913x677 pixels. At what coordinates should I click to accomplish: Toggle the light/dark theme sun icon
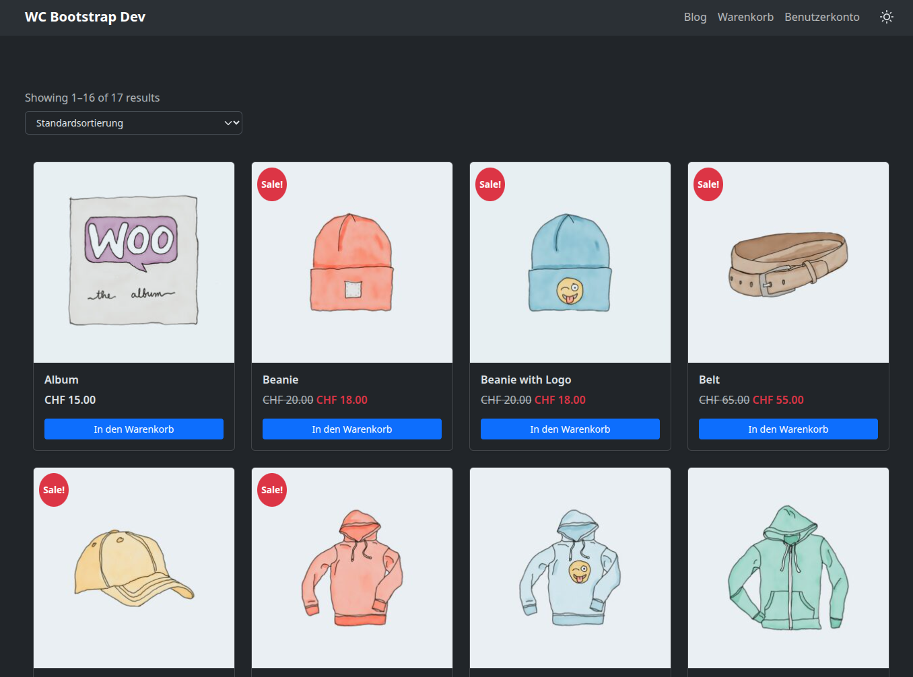[x=886, y=17]
